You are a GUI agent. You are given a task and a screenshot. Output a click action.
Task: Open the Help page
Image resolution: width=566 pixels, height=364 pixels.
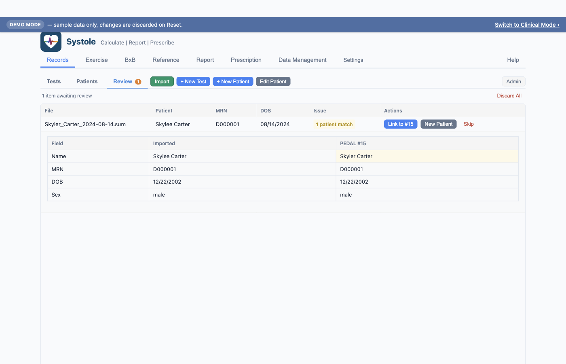point(513,60)
